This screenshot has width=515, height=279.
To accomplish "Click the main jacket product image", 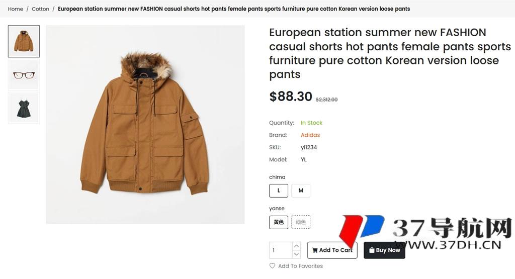I will tap(145, 125).
